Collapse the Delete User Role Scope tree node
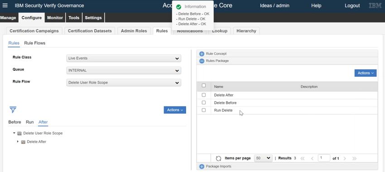Screen dimensions: 385x172 [x=14, y=133]
